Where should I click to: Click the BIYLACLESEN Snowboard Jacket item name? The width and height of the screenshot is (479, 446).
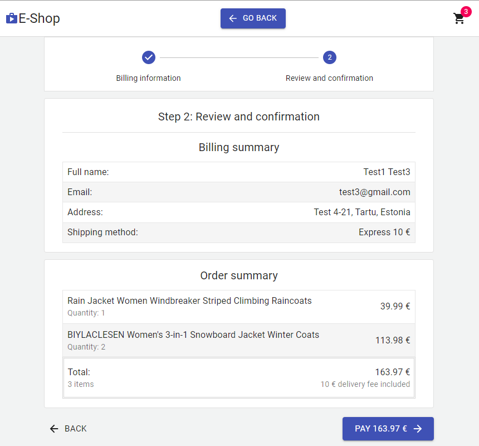click(193, 334)
